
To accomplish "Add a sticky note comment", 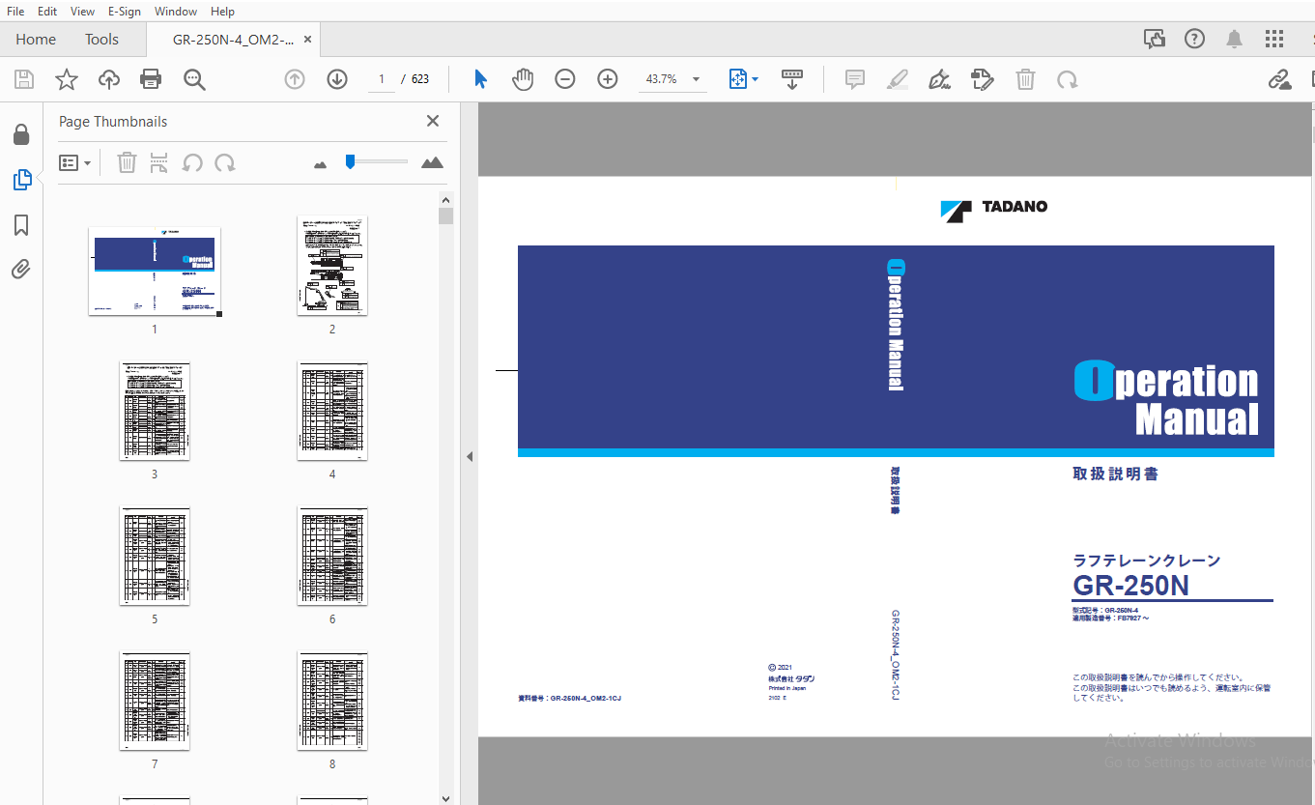I will pos(855,79).
